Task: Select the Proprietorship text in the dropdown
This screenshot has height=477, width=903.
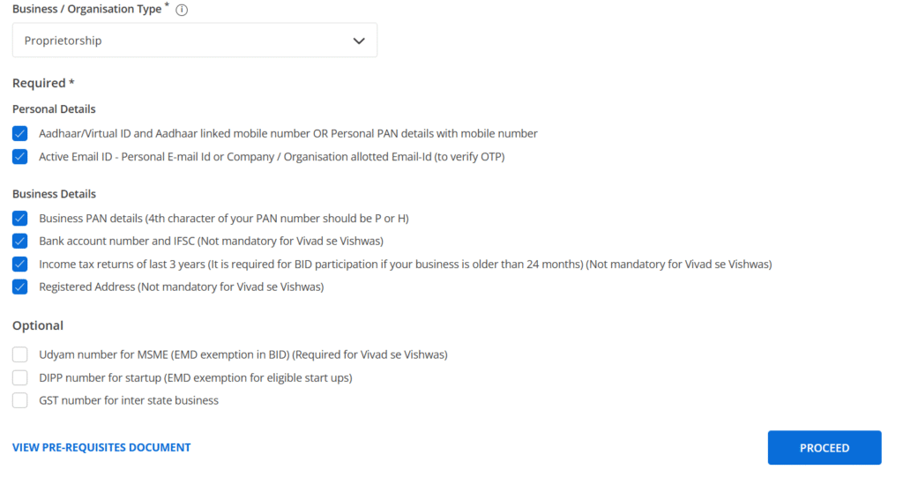Action: [x=63, y=41]
